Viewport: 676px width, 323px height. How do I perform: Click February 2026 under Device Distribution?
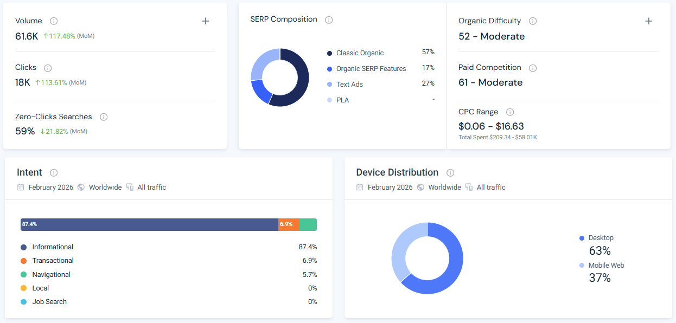click(x=390, y=188)
